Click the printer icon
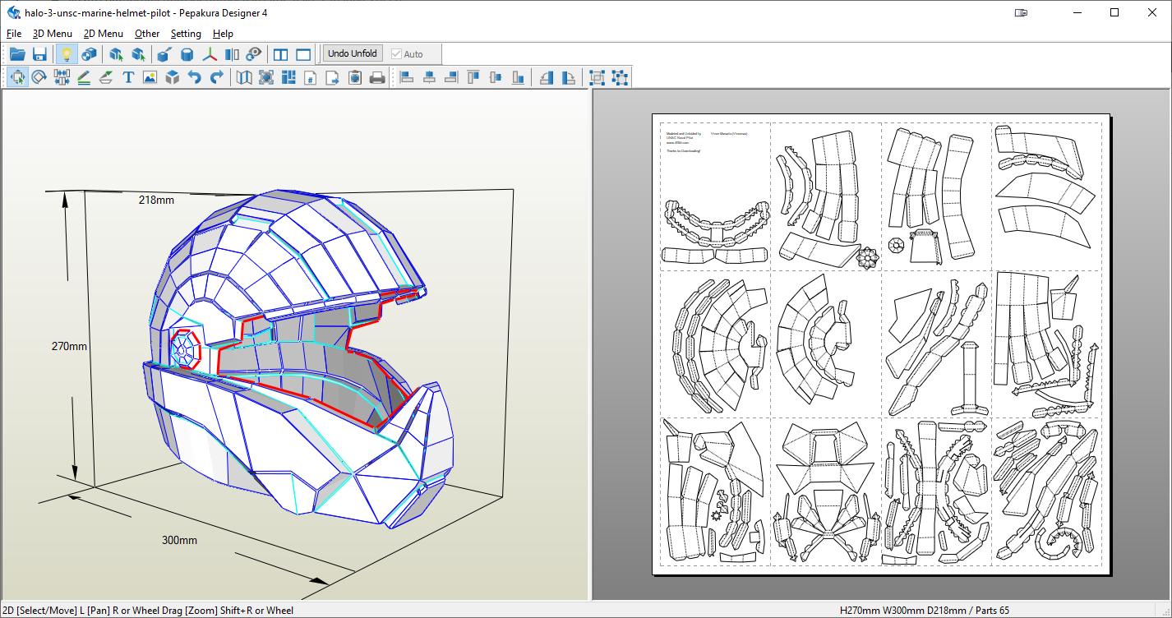The width and height of the screenshot is (1172, 618). (x=377, y=77)
